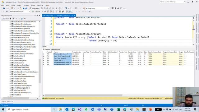Open the Project menu
This screenshot has height=112, width=199.
(26, 5)
